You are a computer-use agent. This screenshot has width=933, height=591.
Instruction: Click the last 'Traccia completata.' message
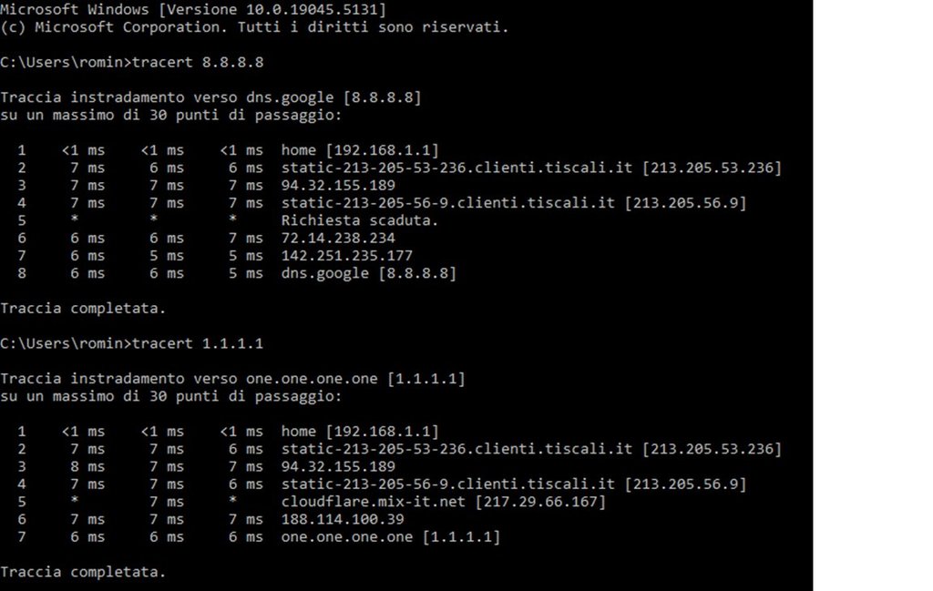pos(83,572)
